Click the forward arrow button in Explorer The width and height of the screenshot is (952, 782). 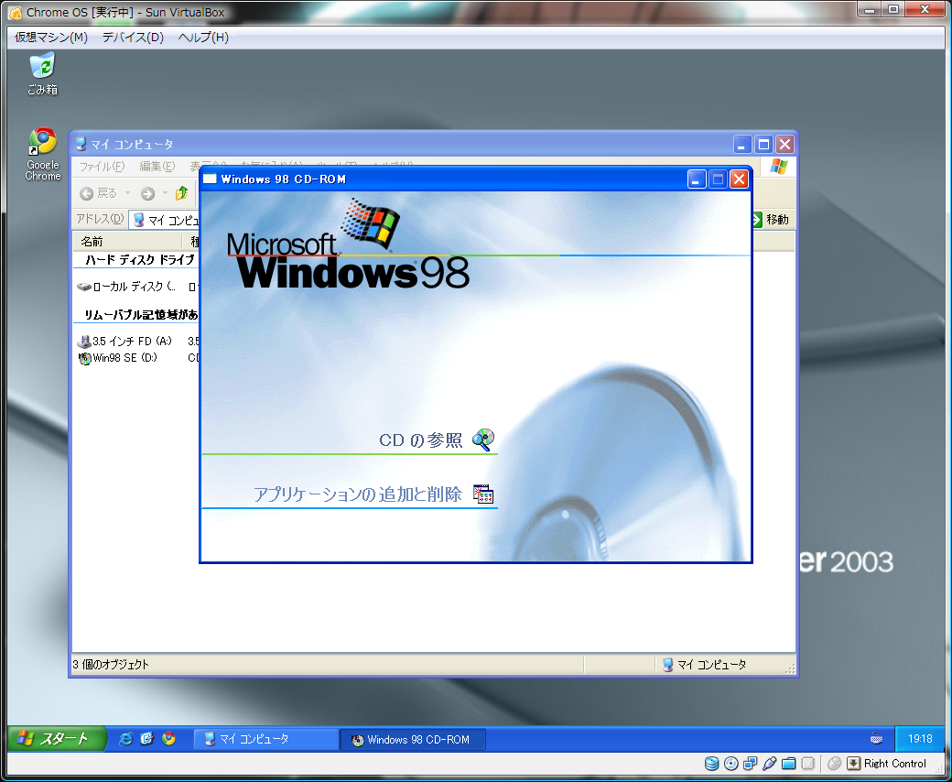(x=147, y=193)
